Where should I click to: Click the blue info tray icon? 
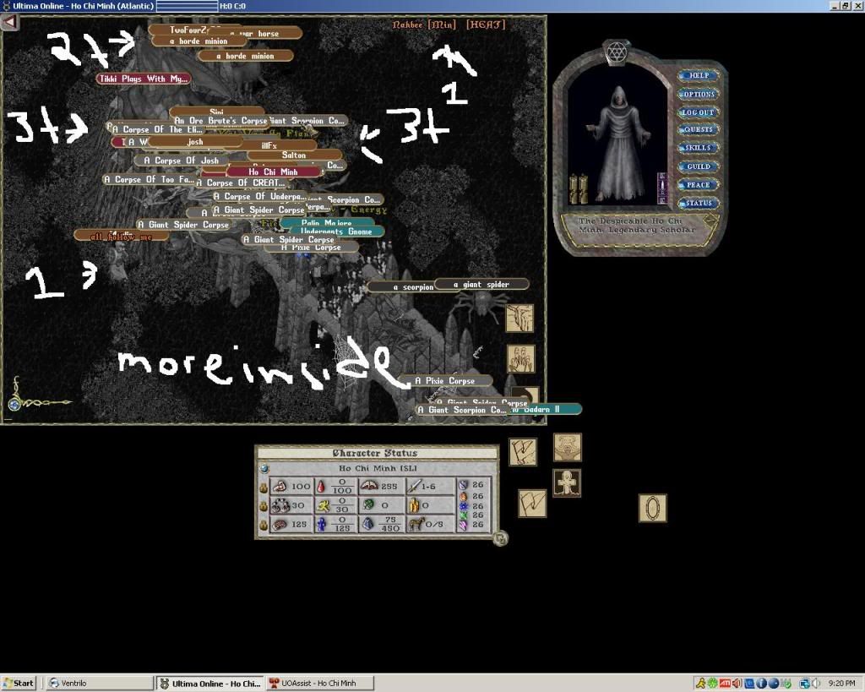(x=761, y=684)
